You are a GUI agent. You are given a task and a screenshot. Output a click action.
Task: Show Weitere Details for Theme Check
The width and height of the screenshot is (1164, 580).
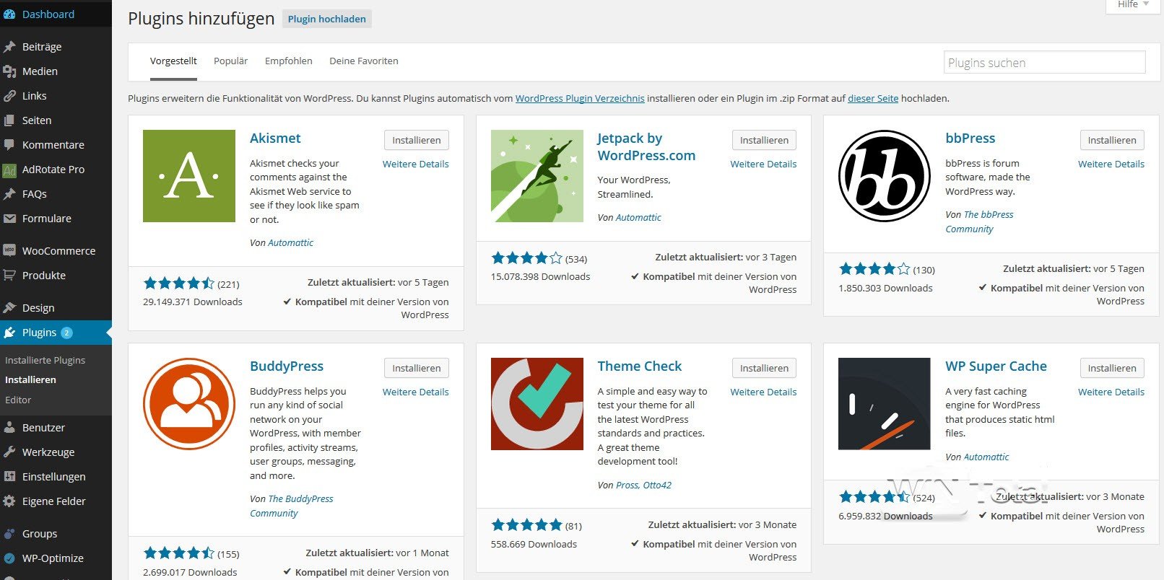pos(763,392)
